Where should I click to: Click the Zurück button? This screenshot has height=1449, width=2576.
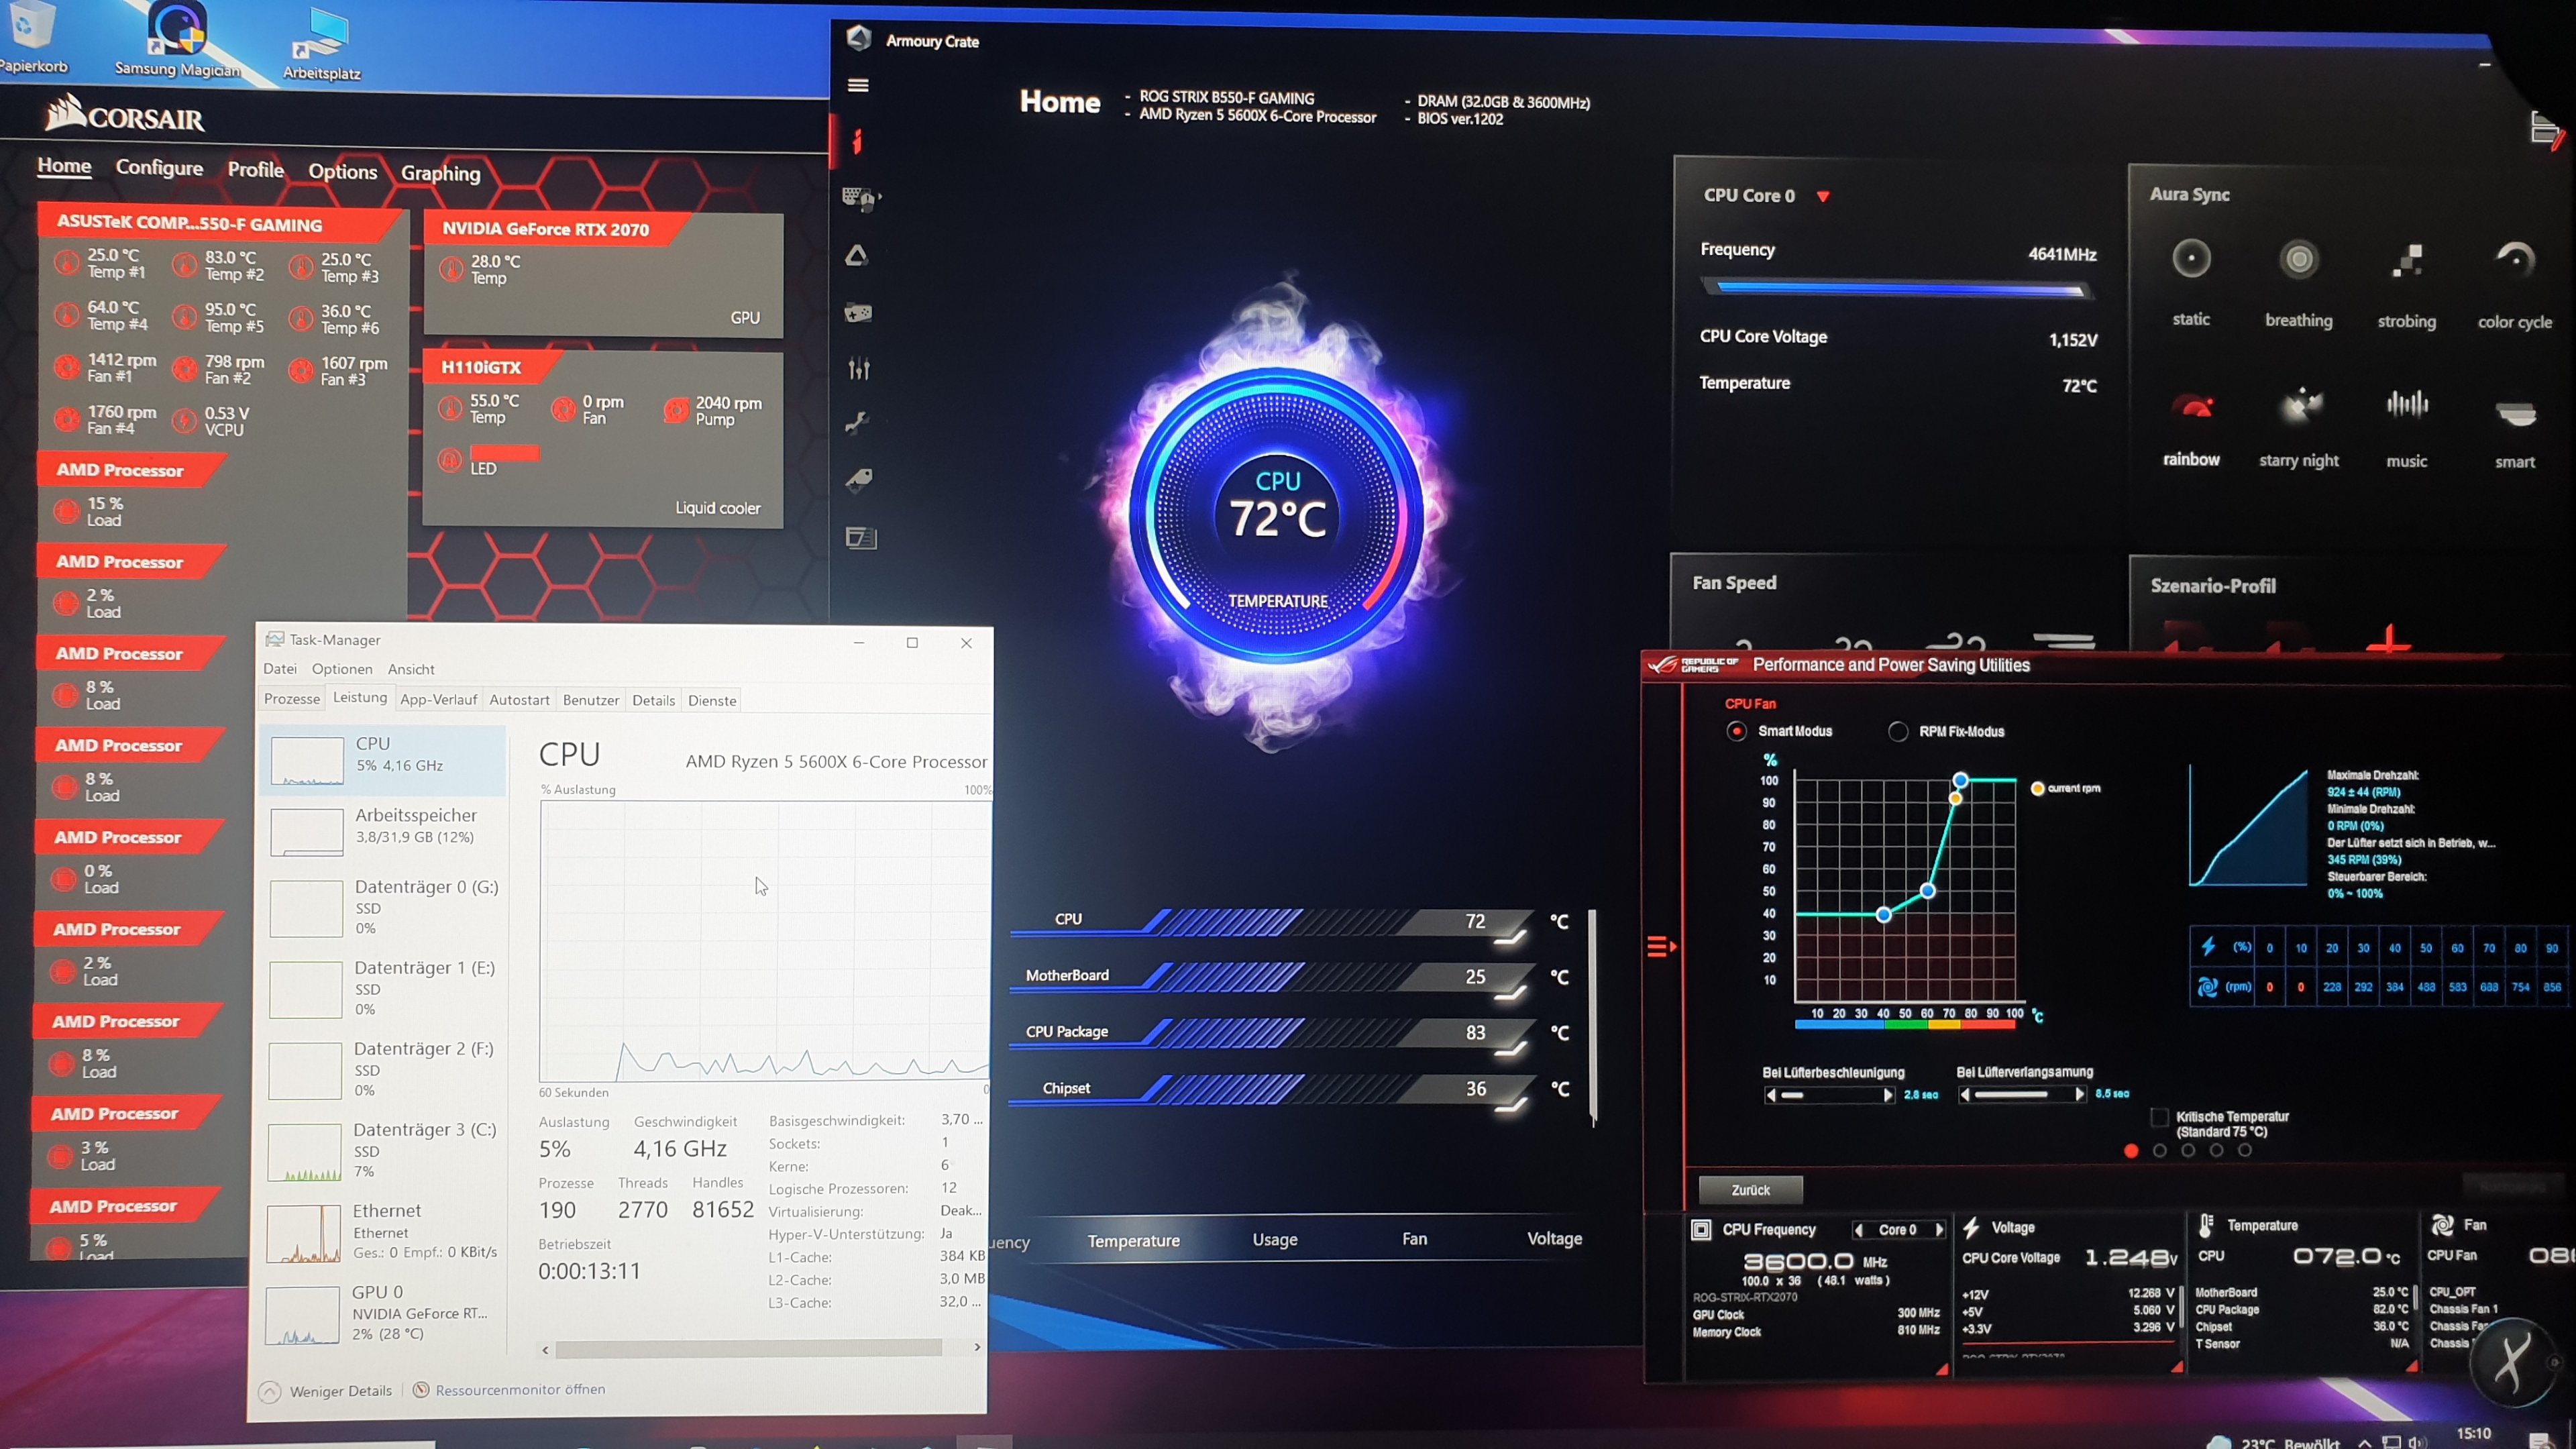(1750, 1190)
